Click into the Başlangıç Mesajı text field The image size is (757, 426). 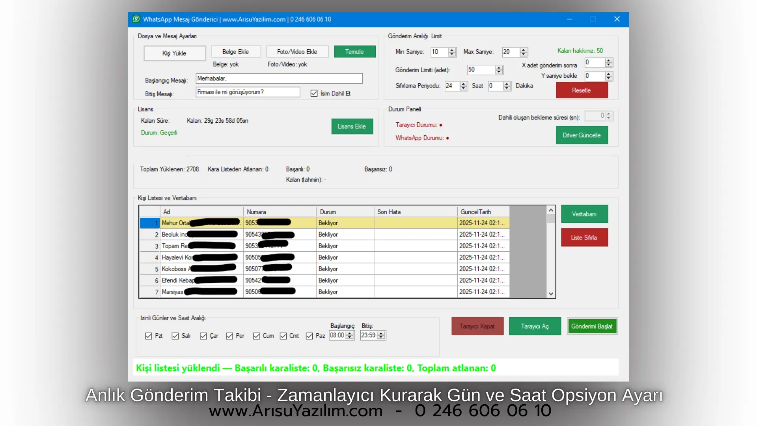pos(279,78)
